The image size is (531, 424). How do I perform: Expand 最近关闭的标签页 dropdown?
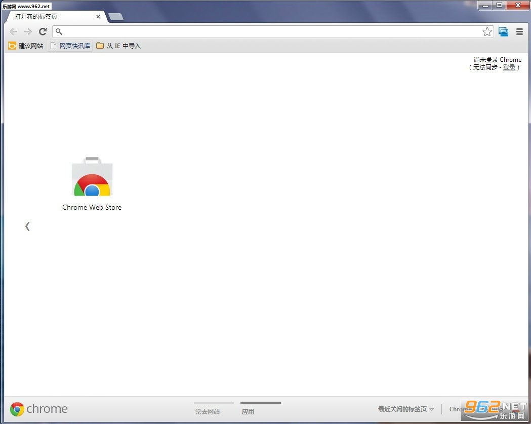[x=405, y=409]
